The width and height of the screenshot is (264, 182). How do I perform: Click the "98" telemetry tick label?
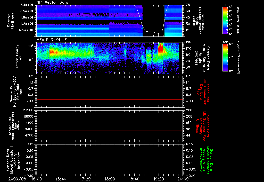click(x=188, y=129)
